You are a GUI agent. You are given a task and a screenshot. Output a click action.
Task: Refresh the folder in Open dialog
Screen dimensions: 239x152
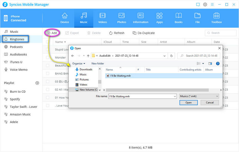click(x=171, y=56)
